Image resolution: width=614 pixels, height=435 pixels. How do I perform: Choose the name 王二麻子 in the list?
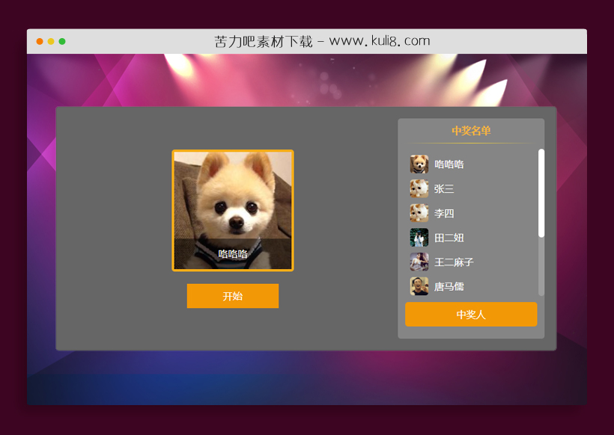(454, 262)
